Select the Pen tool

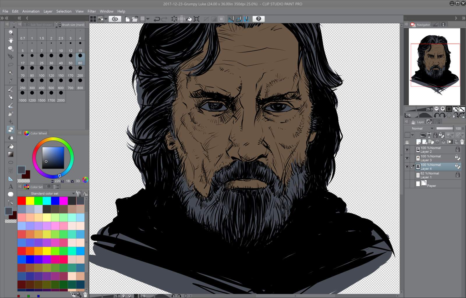pos(11,89)
